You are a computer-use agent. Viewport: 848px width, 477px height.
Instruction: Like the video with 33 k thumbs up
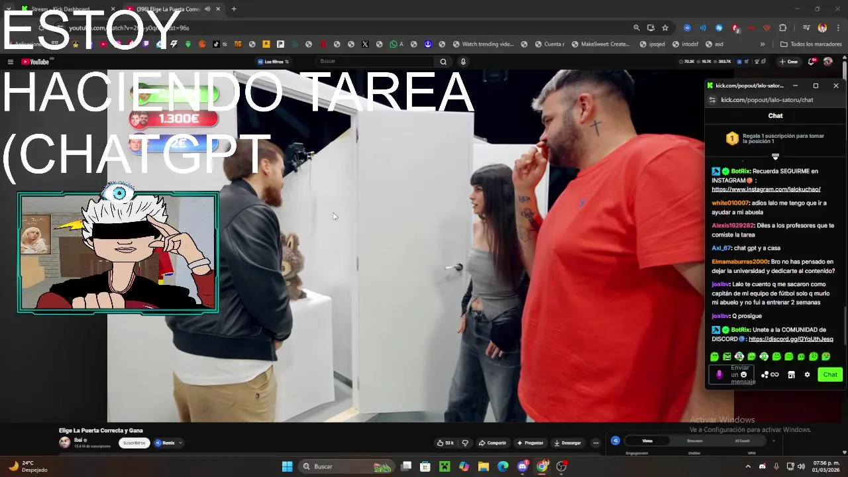(445, 443)
